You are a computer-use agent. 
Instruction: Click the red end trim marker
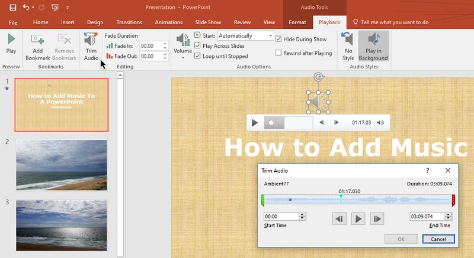click(x=453, y=200)
